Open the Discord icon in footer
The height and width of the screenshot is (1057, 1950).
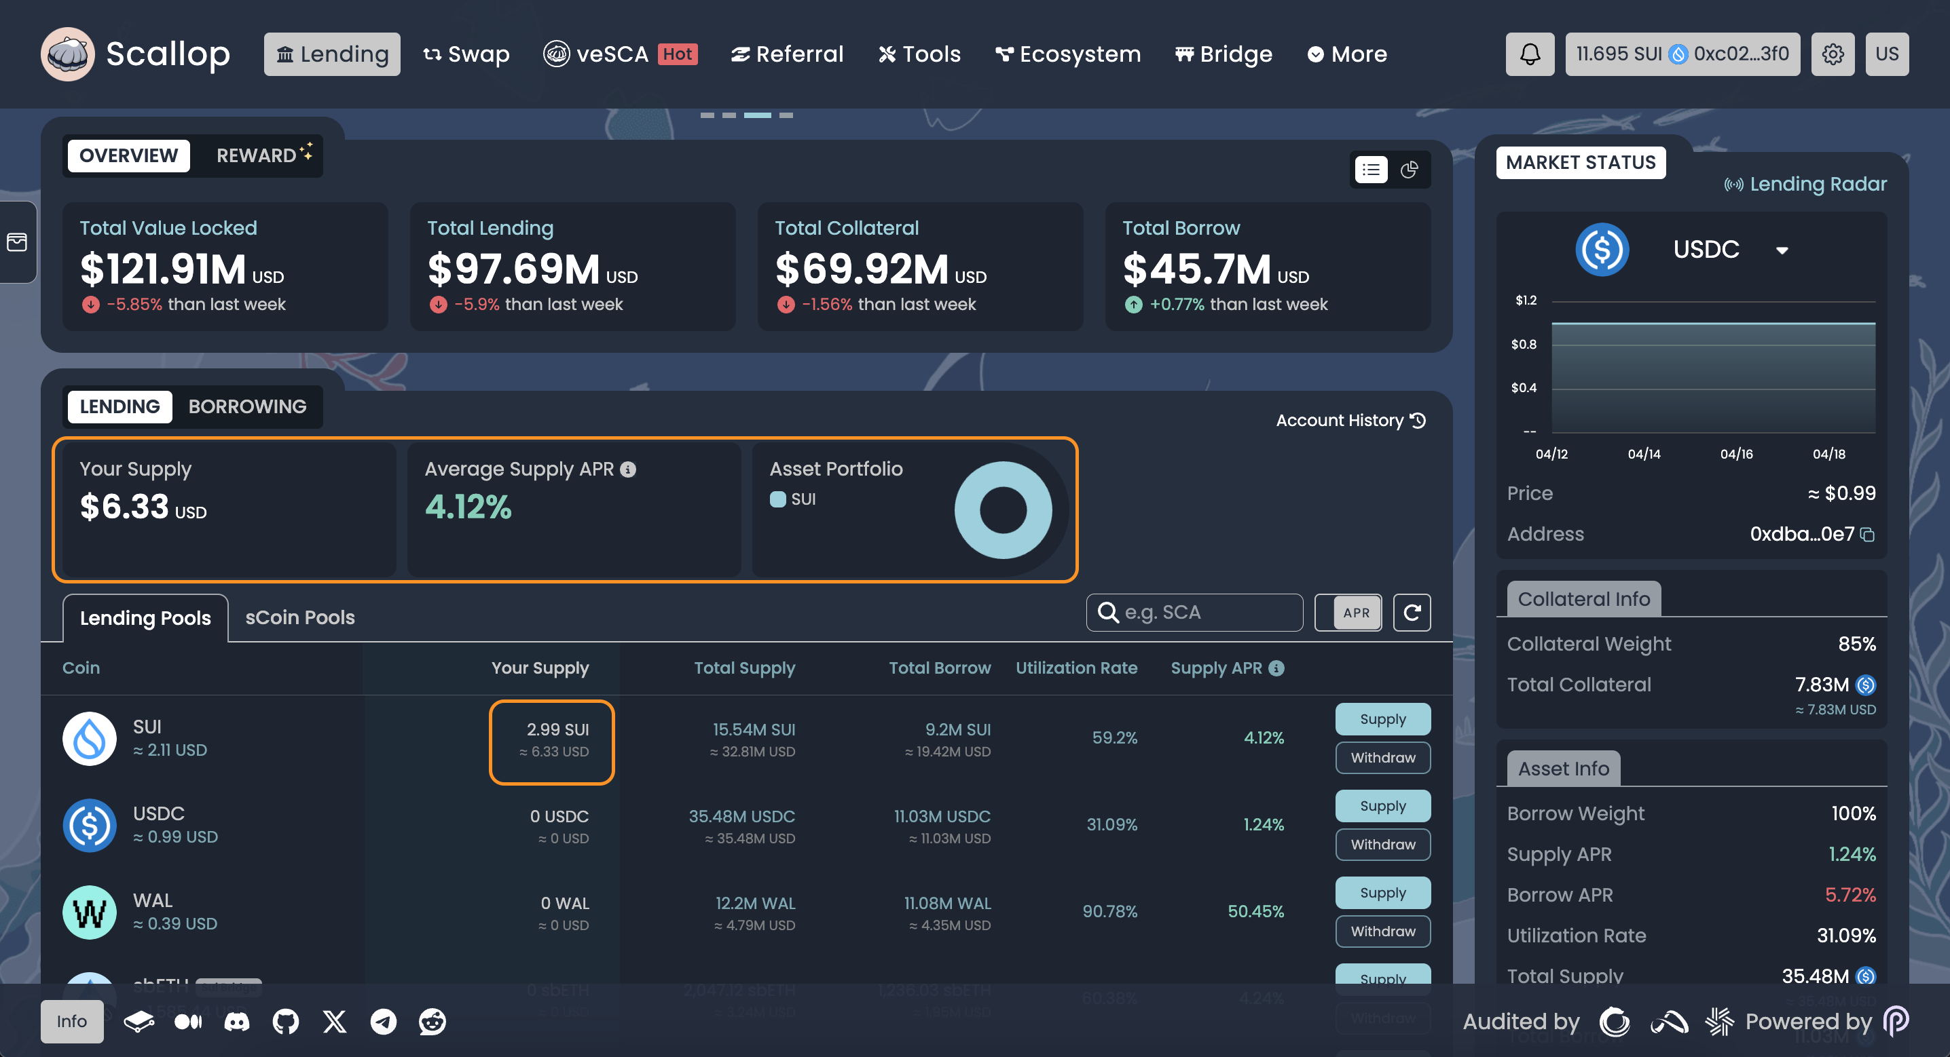tap(237, 1022)
